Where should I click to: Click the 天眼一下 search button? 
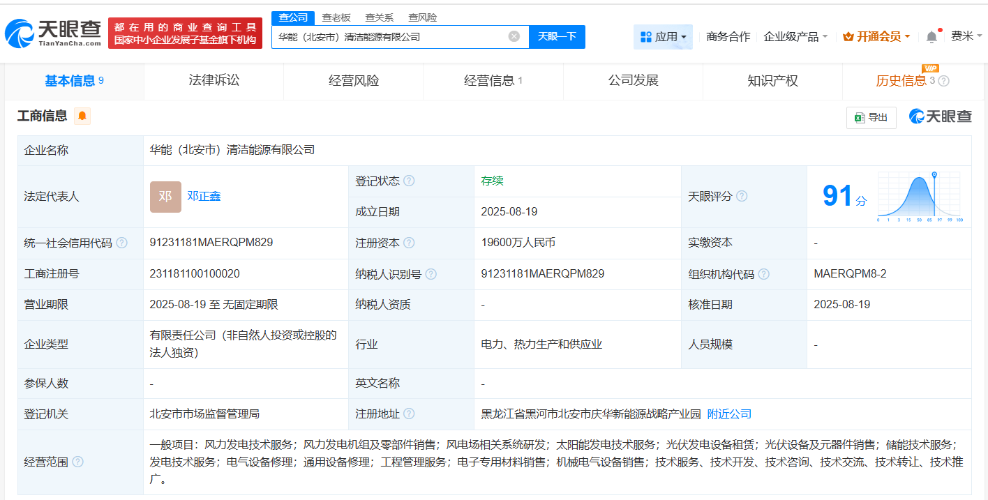click(x=556, y=36)
